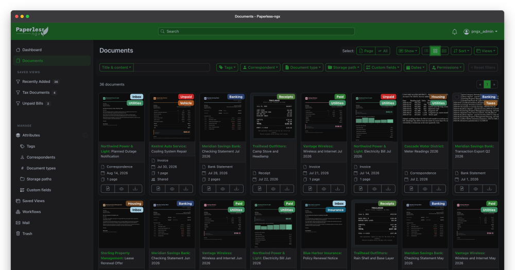Edit the Cooling System Repair invoice
This screenshot has height=270, width=515.
pyautogui.click(x=158, y=189)
